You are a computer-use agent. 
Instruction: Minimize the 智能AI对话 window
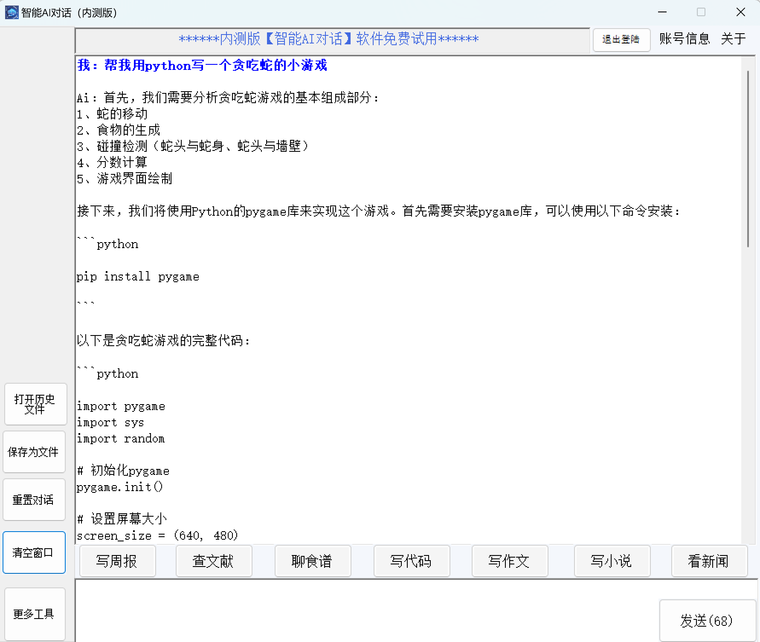[662, 12]
